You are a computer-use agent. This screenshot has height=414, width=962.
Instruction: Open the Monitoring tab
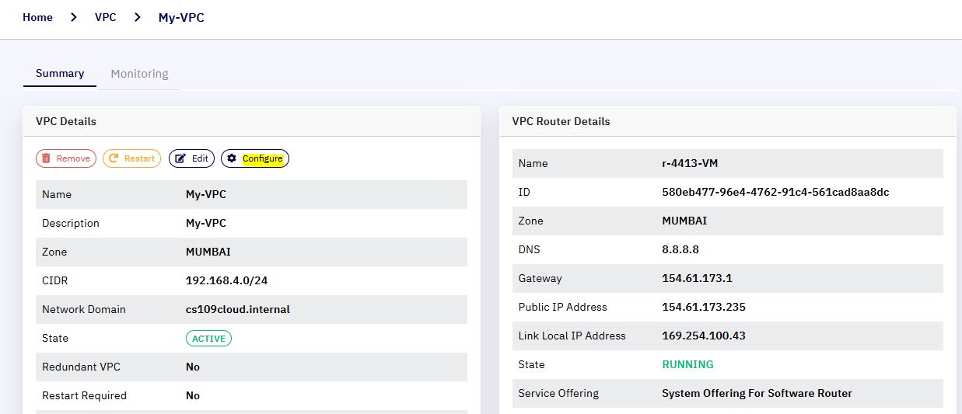(139, 74)
